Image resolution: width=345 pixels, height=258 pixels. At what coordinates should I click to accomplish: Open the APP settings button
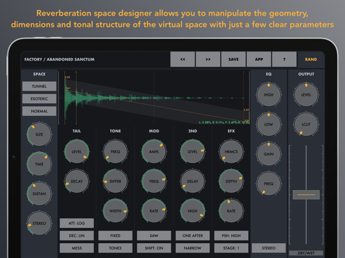click(259, 59)
